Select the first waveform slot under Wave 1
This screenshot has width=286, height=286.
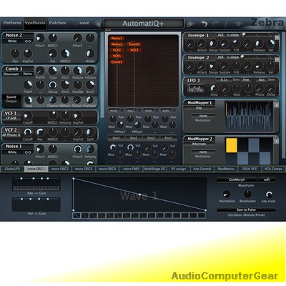[77, 216]
